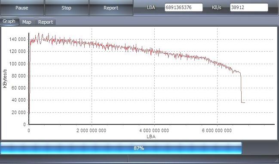Switch to the Report tab

tap(46, 22)
